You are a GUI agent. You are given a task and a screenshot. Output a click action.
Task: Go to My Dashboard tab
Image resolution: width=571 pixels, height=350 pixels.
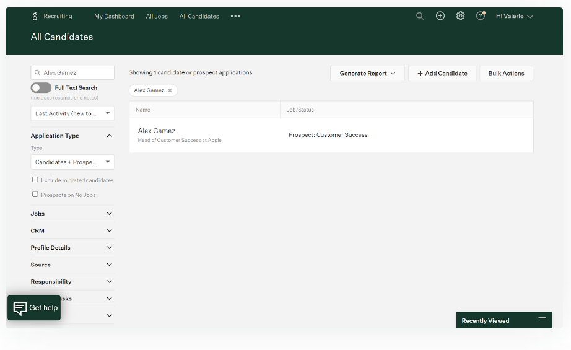114,17
